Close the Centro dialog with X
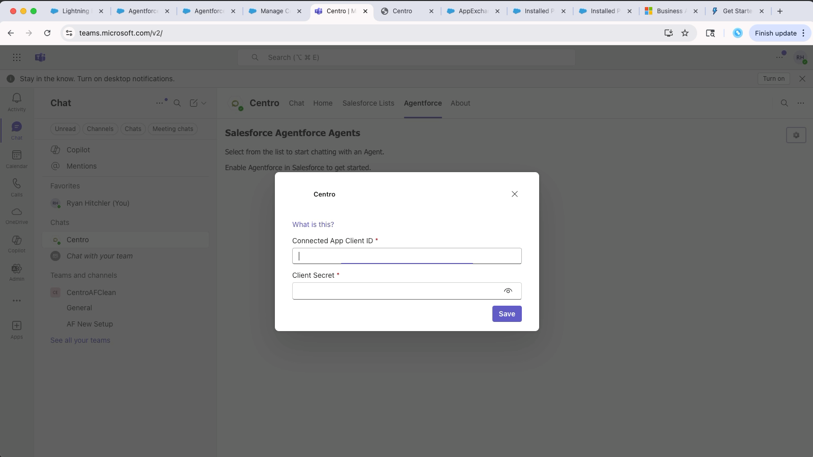 click(x=515, y=194)
